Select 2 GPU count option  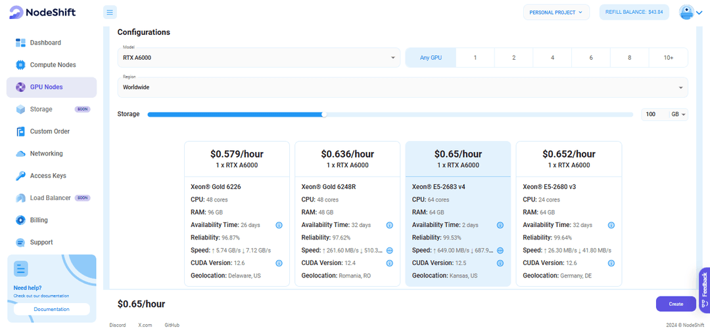[514, 58]
